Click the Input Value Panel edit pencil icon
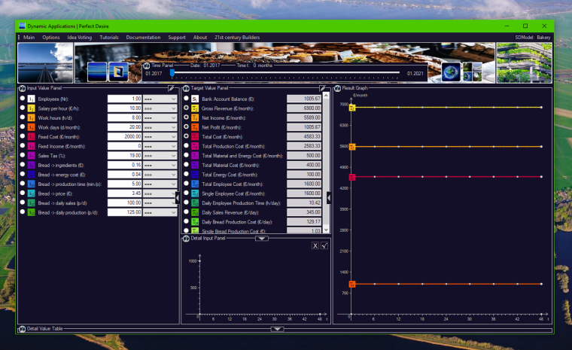The image size is (572, 350). (x=171, y=88)
